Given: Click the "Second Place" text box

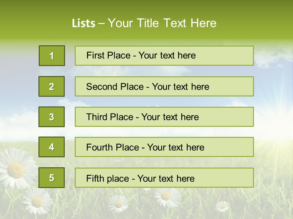Looking at the screenshot, I should [164, 86].
